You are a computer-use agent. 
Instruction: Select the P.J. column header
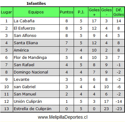click(x=81, y=12)
